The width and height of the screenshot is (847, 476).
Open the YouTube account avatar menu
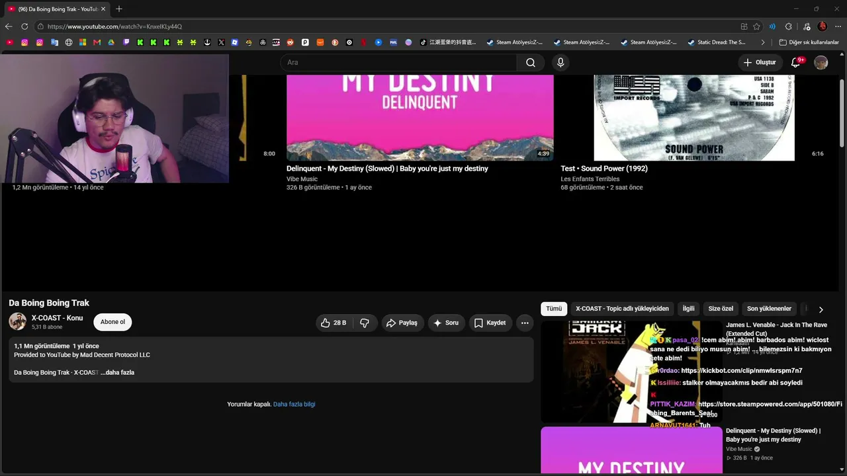(x=821, y=62)
